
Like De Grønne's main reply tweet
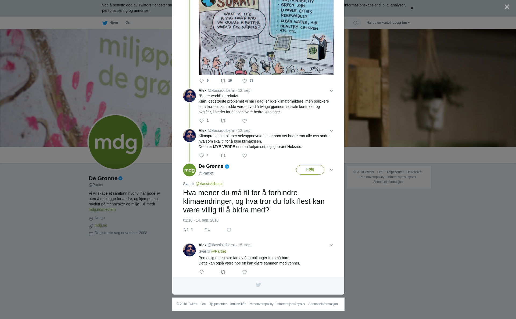click(x=229, y=230)
